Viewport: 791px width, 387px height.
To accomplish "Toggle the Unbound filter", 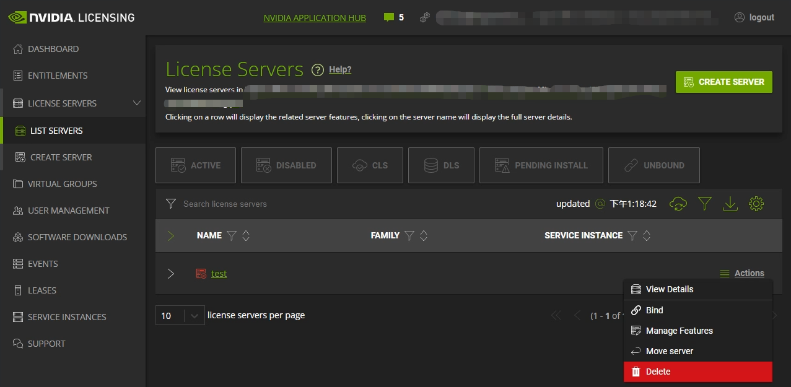I will [654, 165].
